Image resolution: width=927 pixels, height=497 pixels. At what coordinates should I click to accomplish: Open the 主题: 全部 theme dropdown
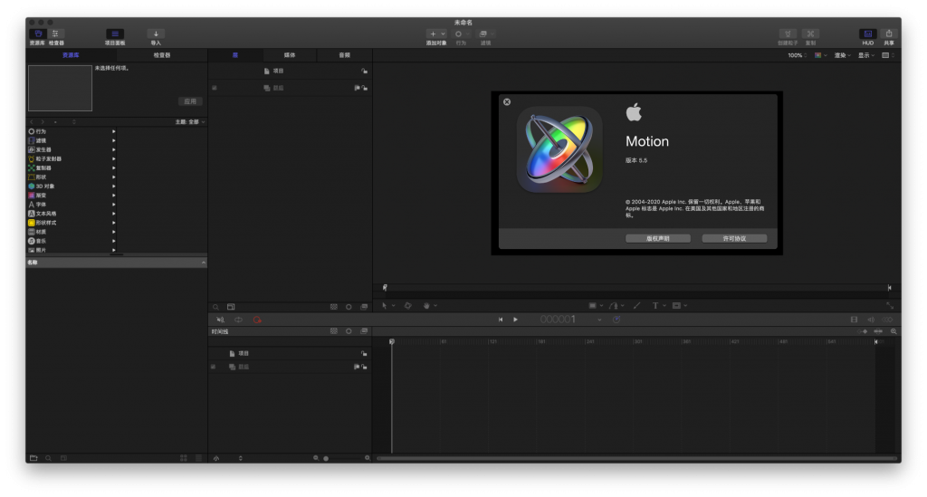(190, 121)
